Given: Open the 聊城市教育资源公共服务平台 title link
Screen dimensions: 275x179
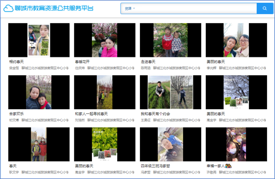Looking at the screenshot, I should [x=54, y=8].
